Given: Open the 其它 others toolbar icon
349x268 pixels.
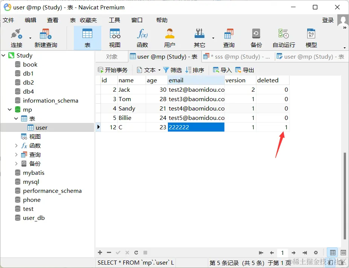Looking at the screenshot, I should tap(199, 38).
